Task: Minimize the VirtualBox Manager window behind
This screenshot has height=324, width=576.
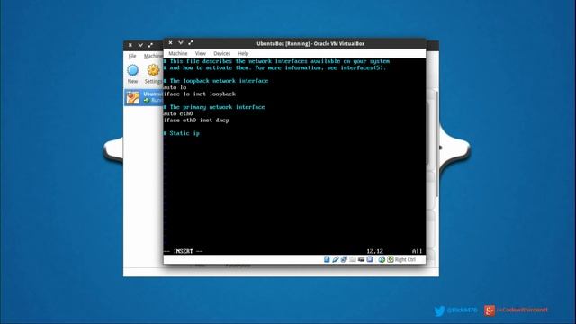Action: 140,45
